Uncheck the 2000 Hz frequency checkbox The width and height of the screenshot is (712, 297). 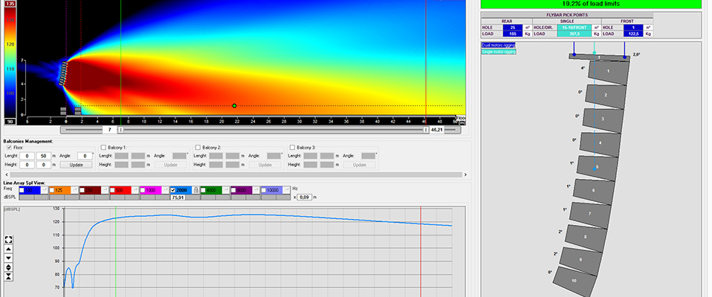pos(173,190)
